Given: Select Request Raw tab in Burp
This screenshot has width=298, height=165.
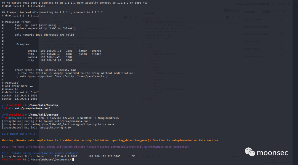Looking at the screenshot, I should 56,18.
